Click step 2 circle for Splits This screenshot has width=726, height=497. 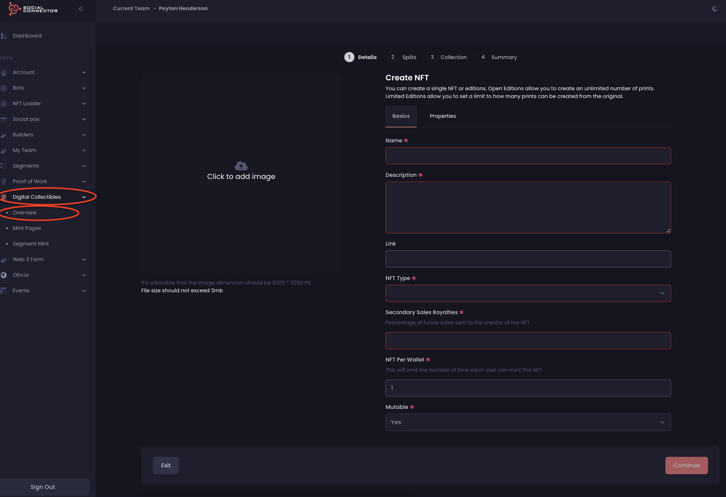[393, 57]
